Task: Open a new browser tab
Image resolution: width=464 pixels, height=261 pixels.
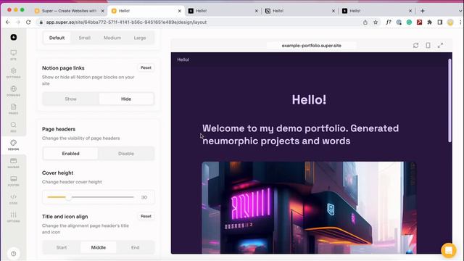Action: click(x=423, y=11)
